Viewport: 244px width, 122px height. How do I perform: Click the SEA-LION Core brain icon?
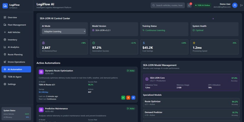(147, 79)
